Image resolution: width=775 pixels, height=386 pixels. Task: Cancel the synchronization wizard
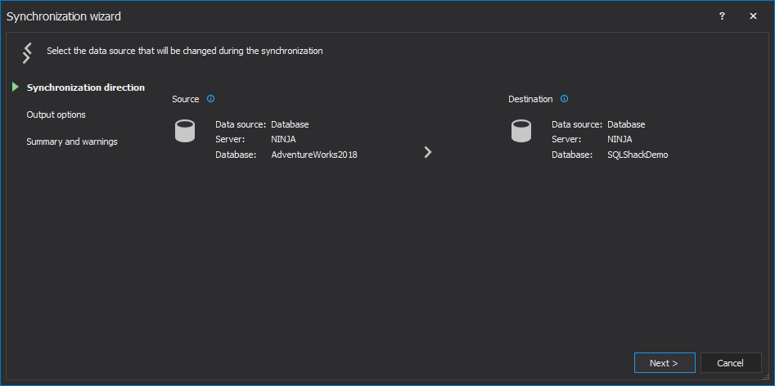[730, 363]
